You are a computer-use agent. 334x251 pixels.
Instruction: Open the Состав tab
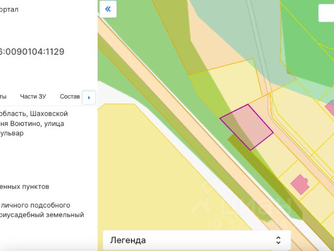70,96
